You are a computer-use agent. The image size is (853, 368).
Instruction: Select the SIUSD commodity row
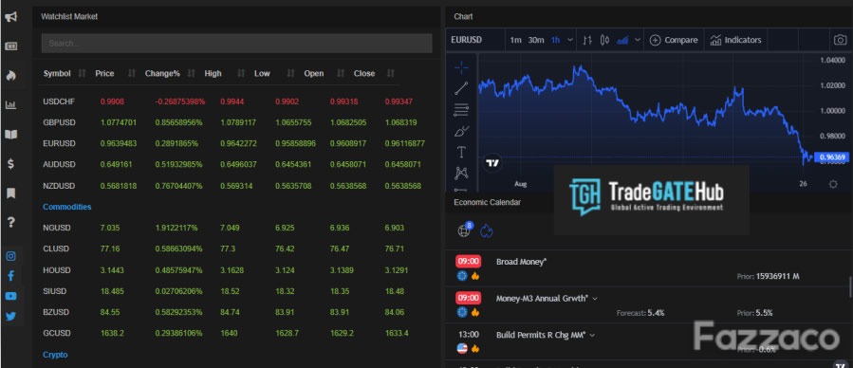234,291
